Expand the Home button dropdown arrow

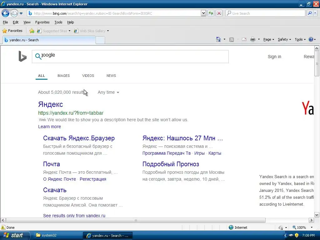click(x=224, y=39)
